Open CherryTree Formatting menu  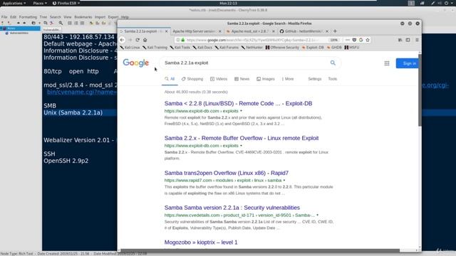(28, 17)
